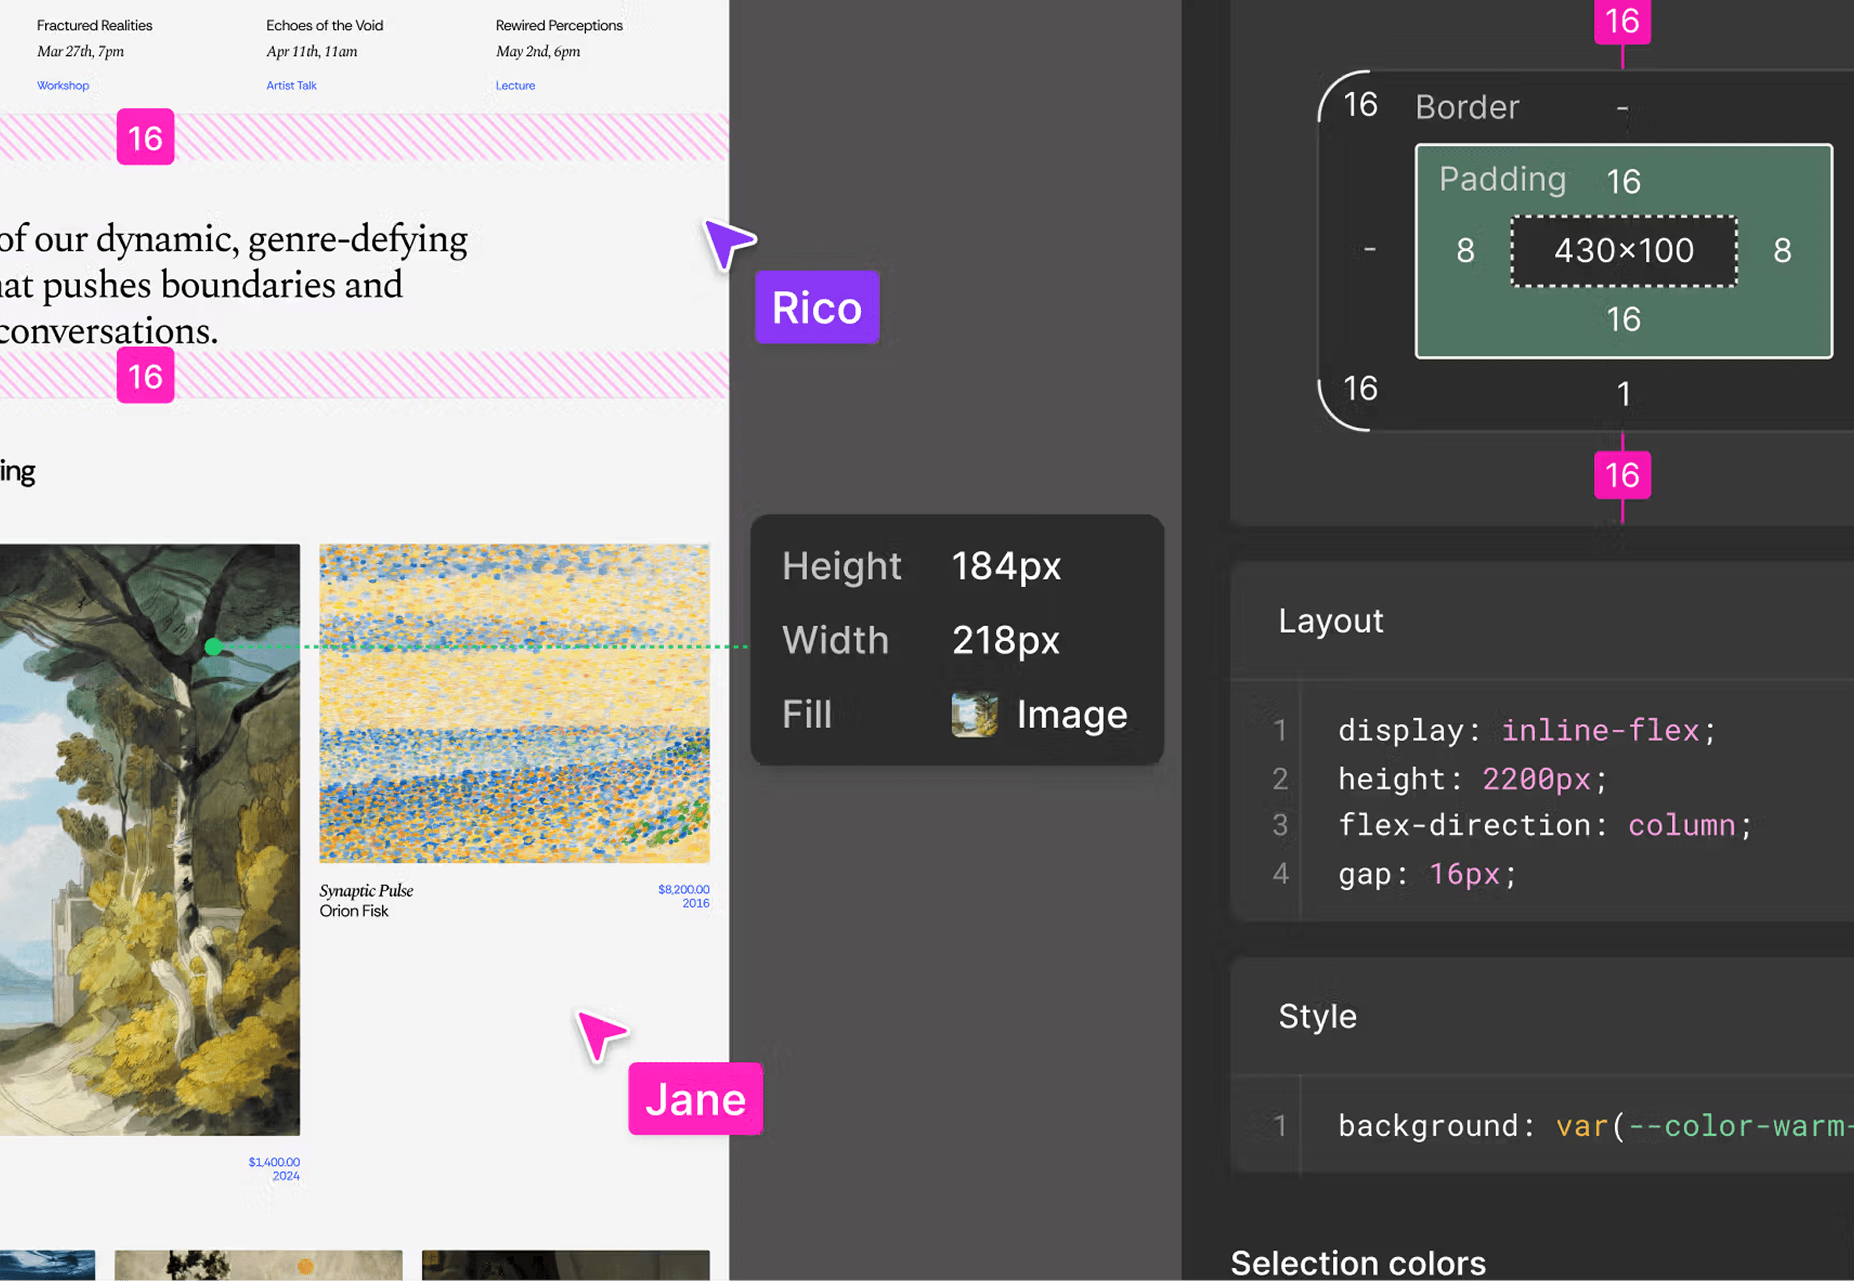The width and height of the screenshot is (1854, 1281).
Task: Open the Lecture link
Action: [515, 86]
